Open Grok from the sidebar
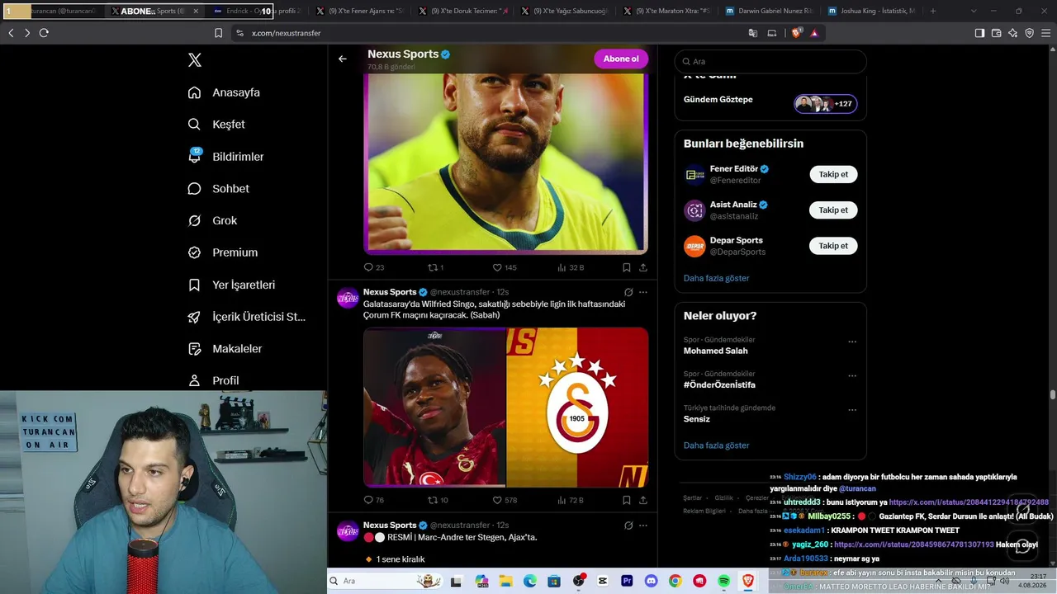Viewport: 1057px width, 594px height. 212,221
